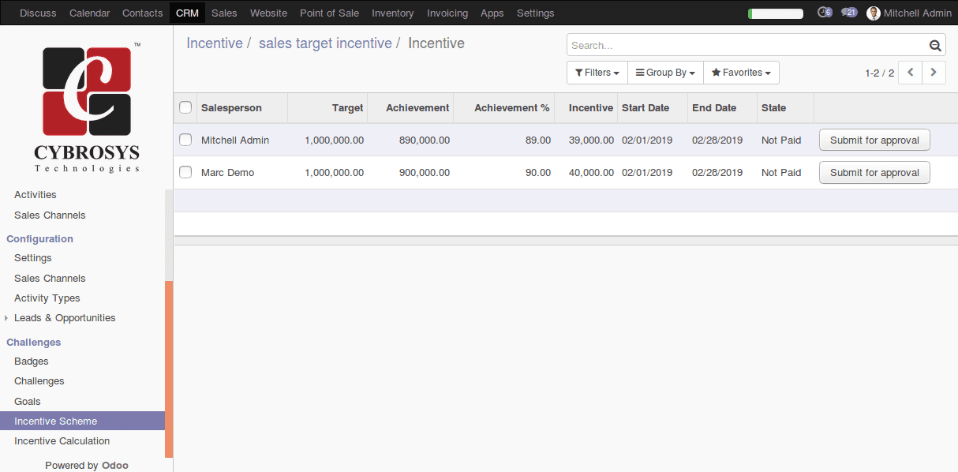Submit Marc Demo's incentive for approval
Image resolution: width=958 pixels, height=472 pixels.
(874, 172)
